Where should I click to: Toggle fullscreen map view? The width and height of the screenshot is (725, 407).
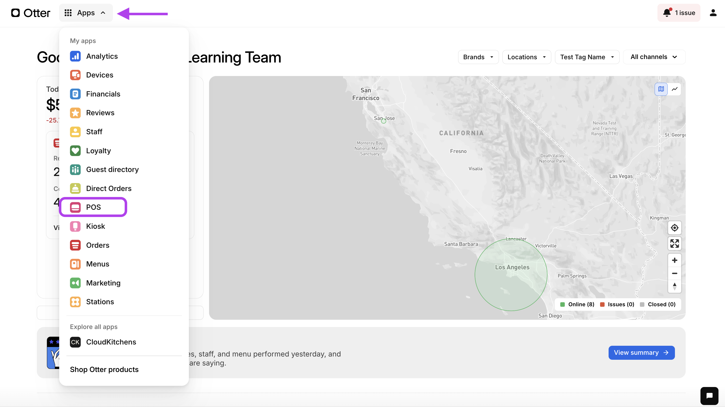pos(674,243)
